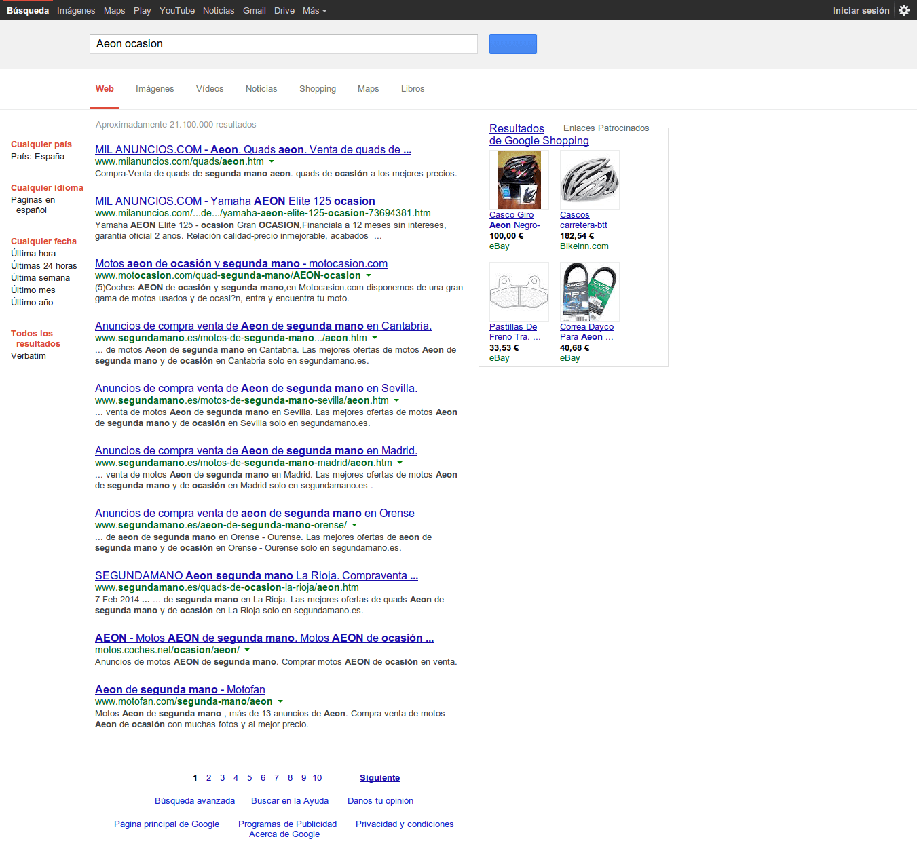This screenshot has width=917, height=852.
Task: Open the Aeon segunda mano en Sevilla result
Action: [x=256, y=388]
